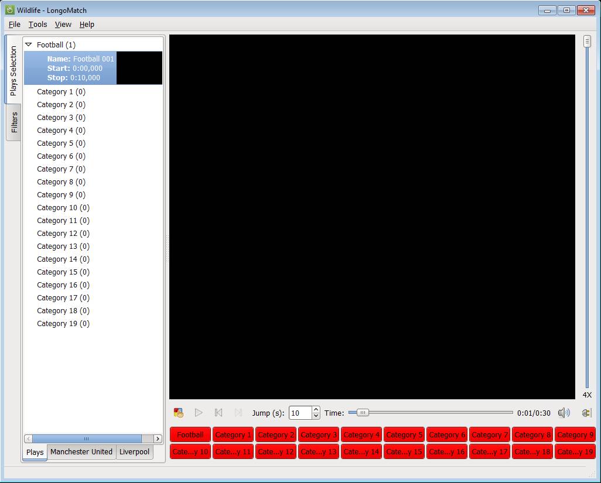
Task: Click the red Category 7 button
Action: pyautogui.click(x=490, y=435)
